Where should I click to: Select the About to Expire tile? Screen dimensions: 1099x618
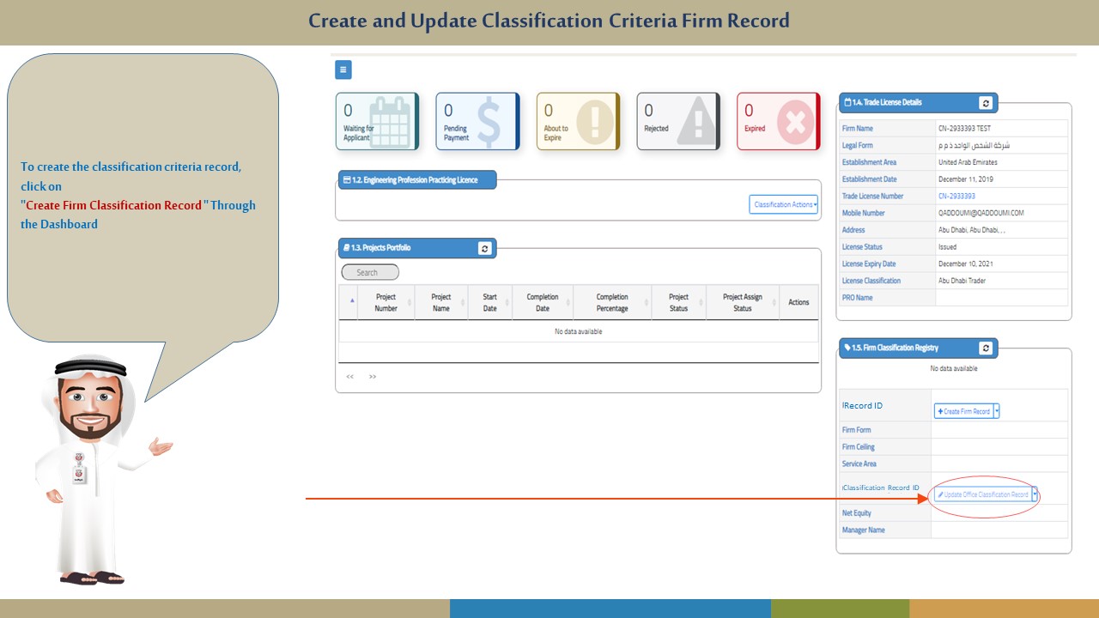coord(577,121)
